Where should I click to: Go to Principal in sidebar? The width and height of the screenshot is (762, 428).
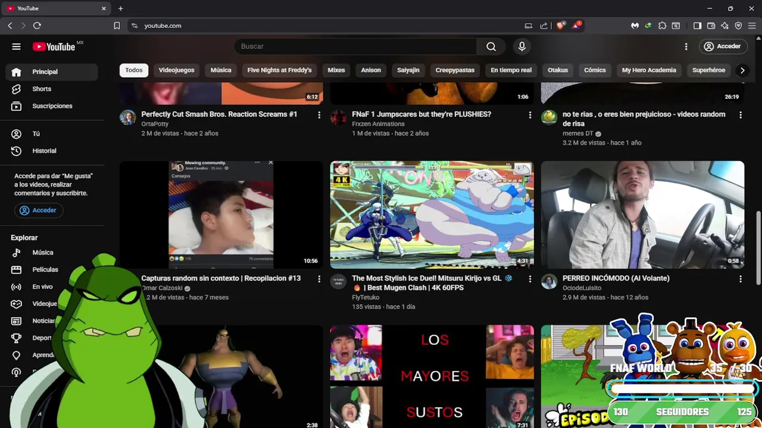[x=52, y=72]
